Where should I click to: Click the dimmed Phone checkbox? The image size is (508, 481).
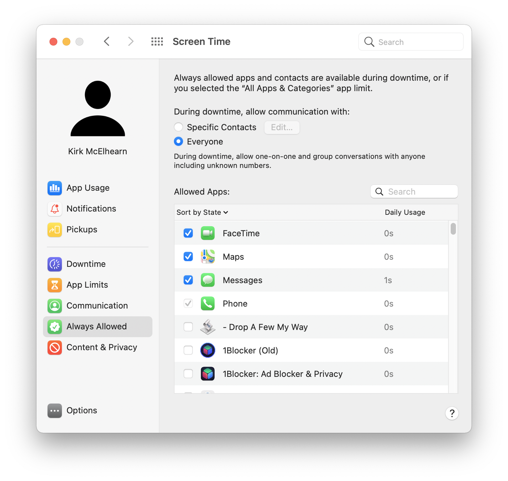[x=188, y=303]
